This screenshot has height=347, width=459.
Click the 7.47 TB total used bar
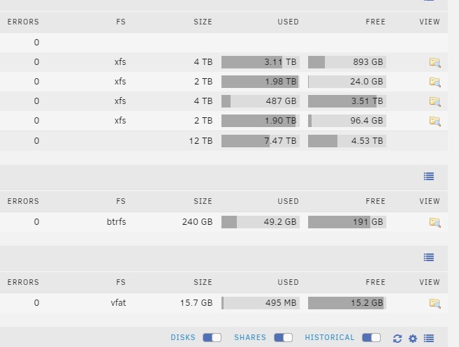click(x=260, y=141)
